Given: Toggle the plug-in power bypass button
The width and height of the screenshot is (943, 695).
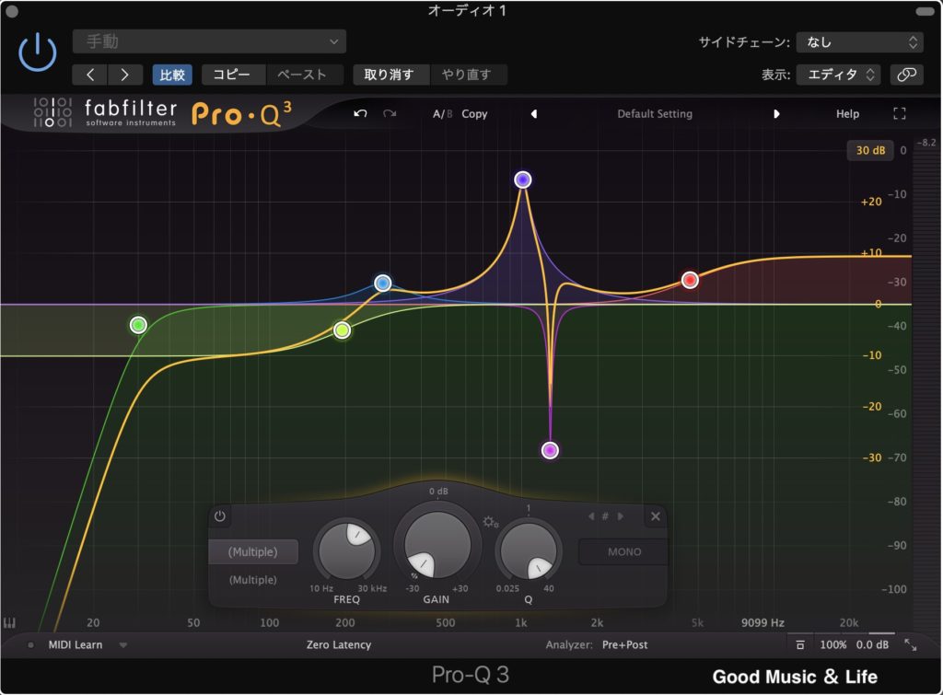Looking at the screenshot, I should point(37,52).
